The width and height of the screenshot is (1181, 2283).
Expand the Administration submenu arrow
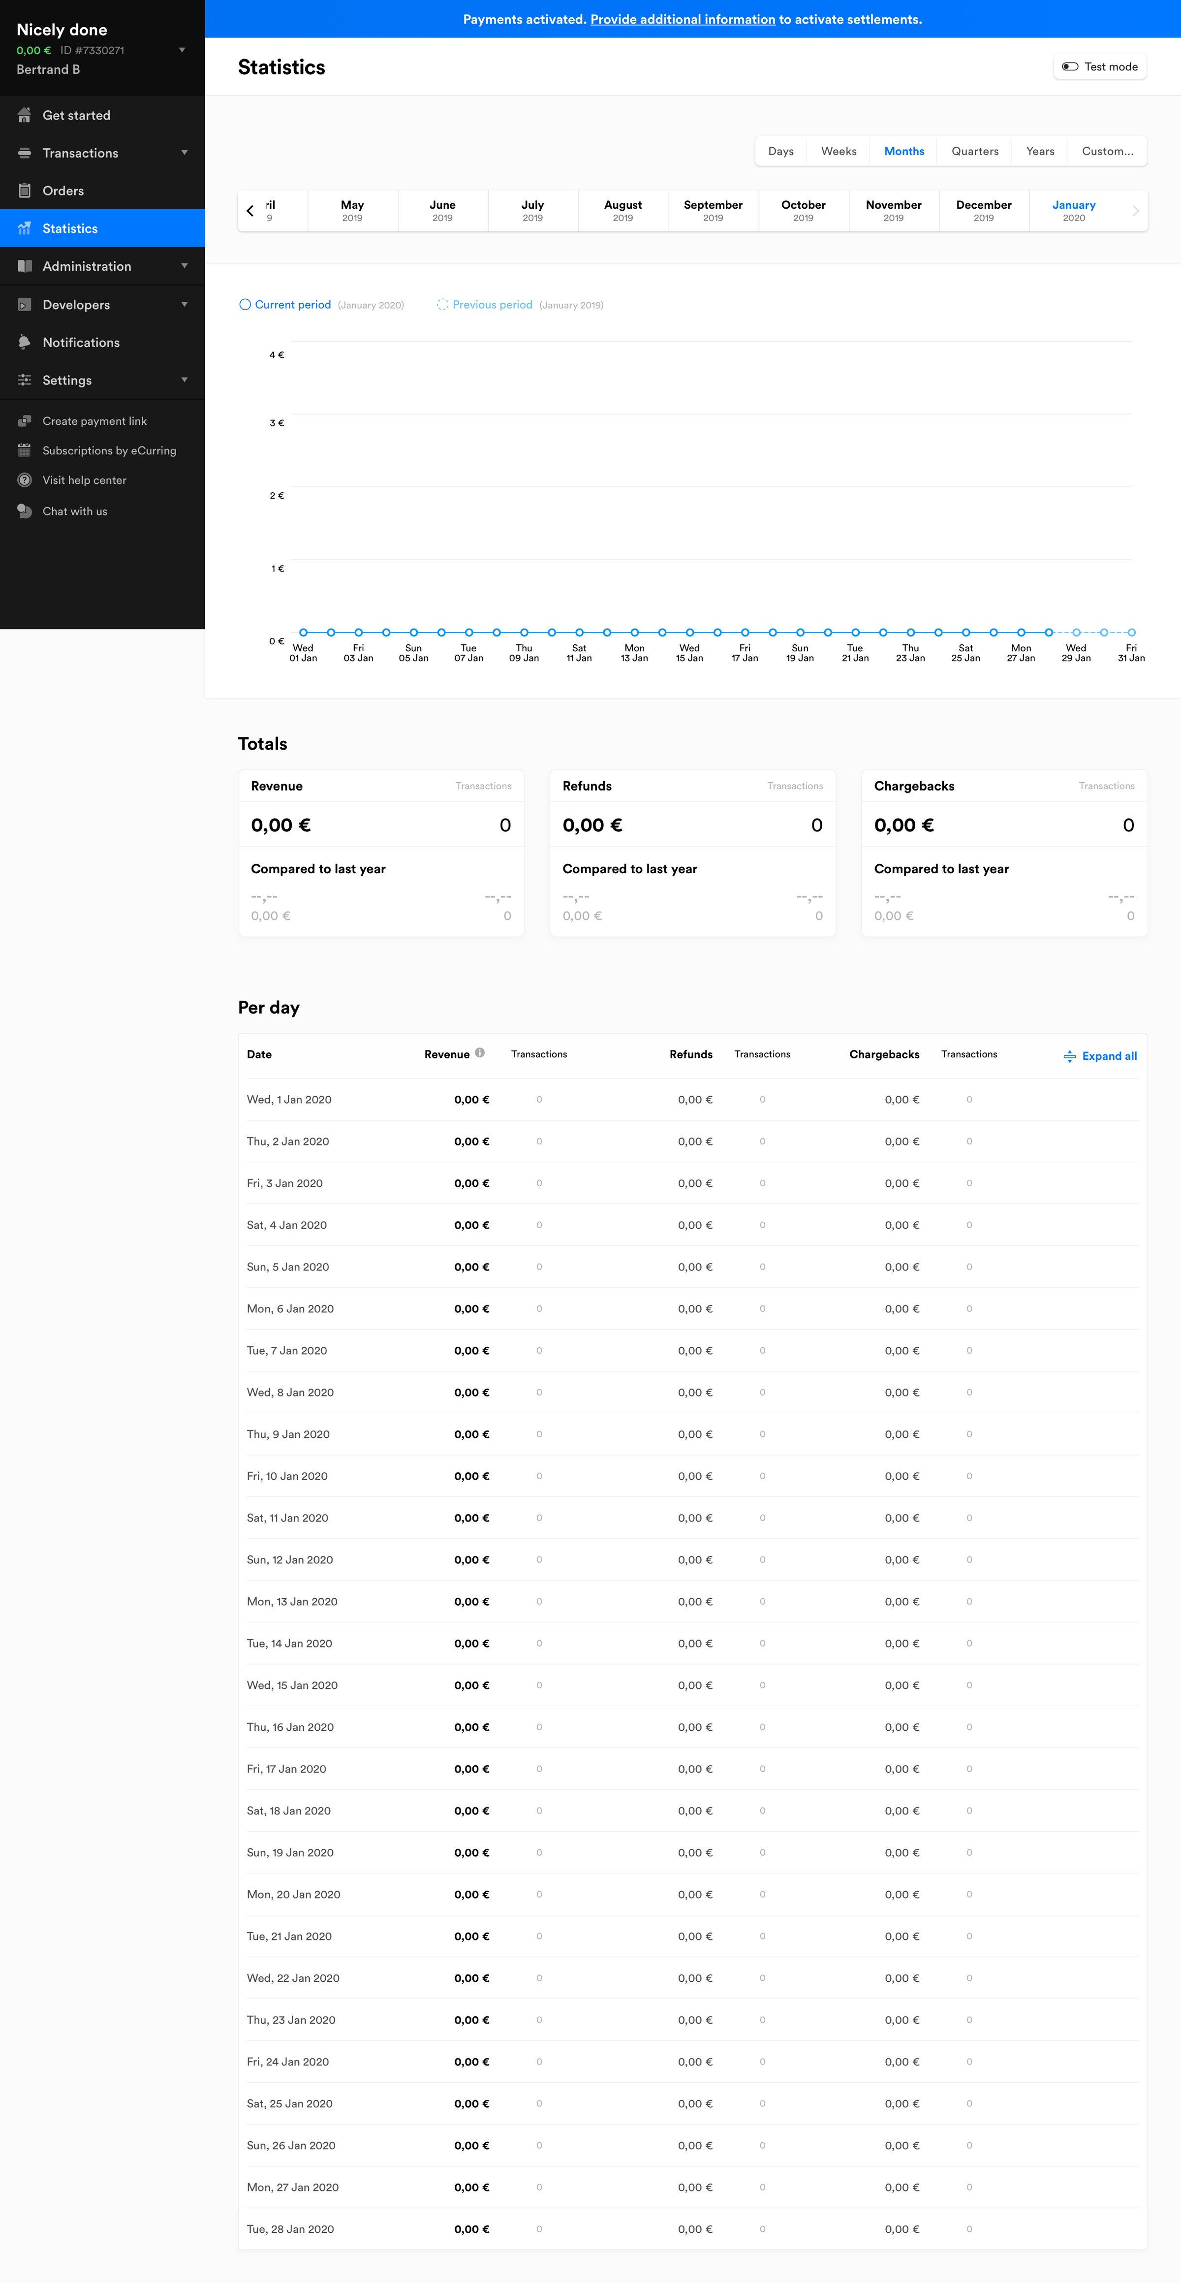(184, 266)
